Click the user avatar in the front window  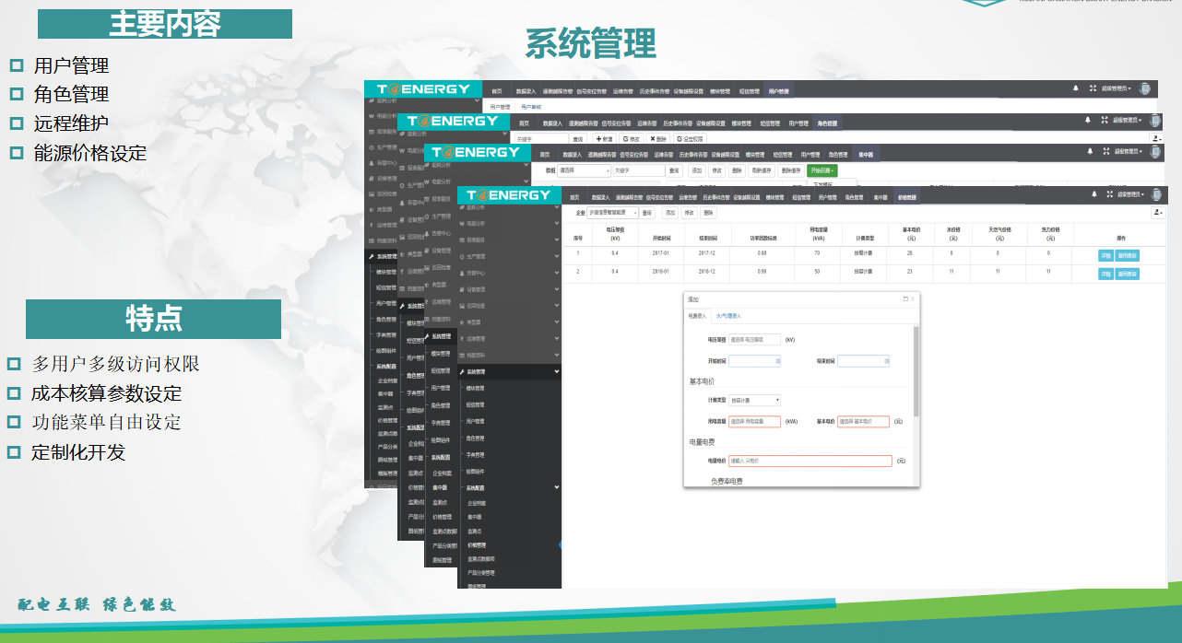point(1157,194)
